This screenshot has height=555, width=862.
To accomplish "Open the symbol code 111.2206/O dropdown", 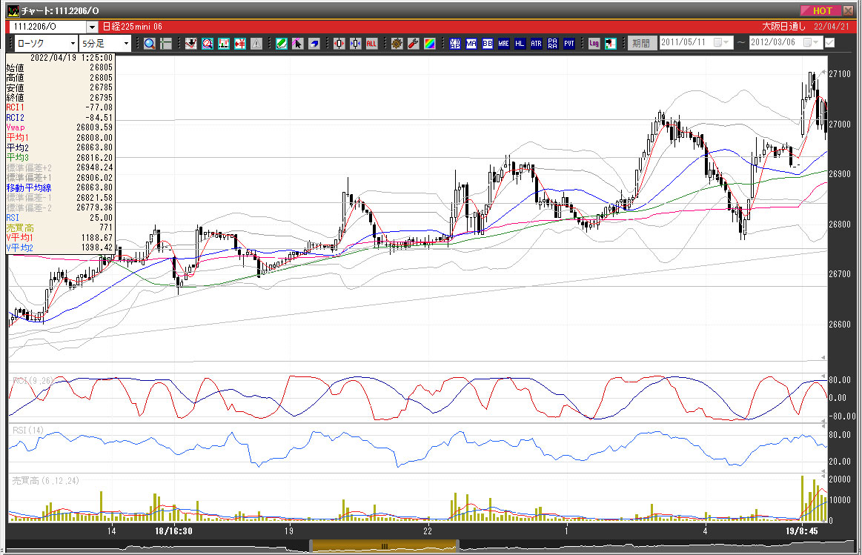I will (92, 27).
